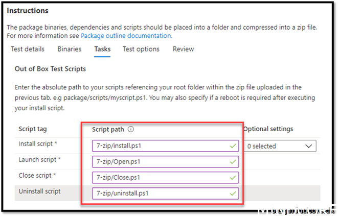Select the Tasks tab
Image resolution: width=338 pixels, height=216 pixels.
[102, 49]
